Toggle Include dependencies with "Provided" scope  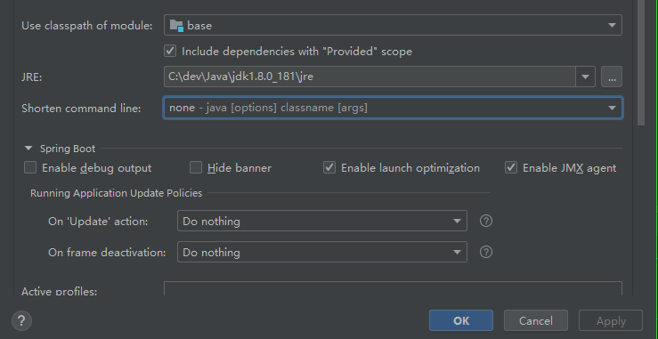(x=170, y=52)
